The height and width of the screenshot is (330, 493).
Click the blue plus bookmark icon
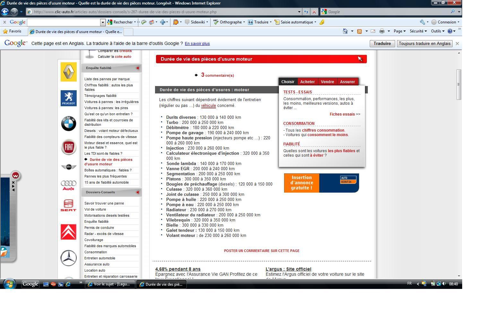163,22
